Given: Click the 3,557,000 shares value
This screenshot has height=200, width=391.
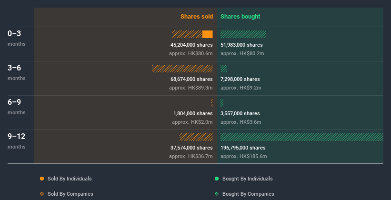Looking at the screenshot, I should 240,113.
